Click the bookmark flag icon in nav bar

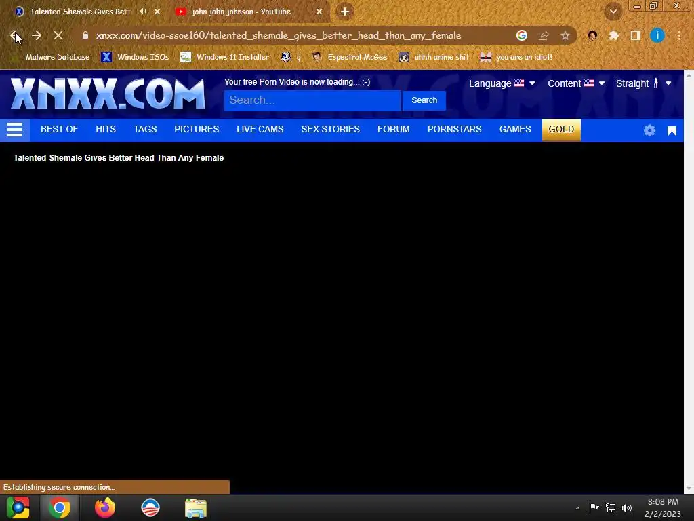(672, 131)
